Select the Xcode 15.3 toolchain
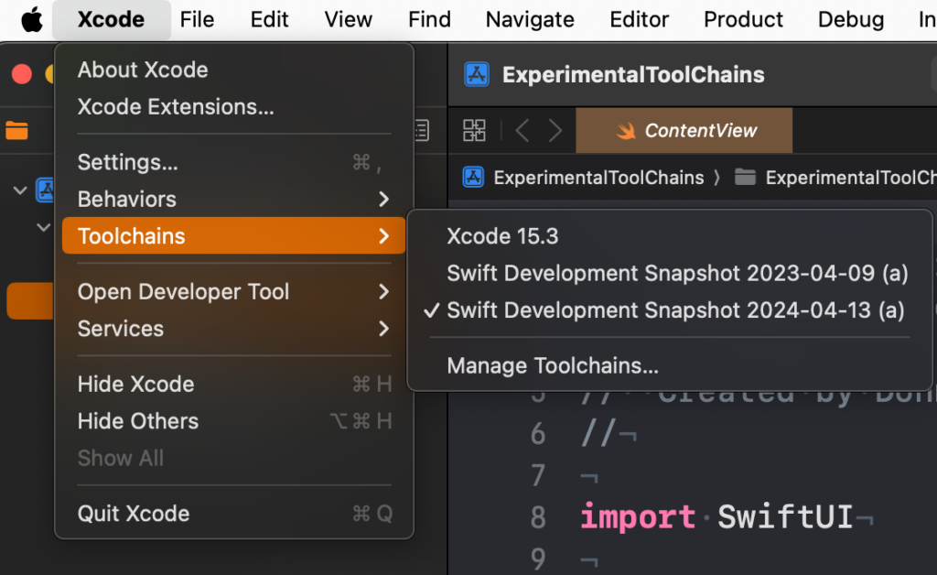The image size is (937, 575). coord(669,236)
